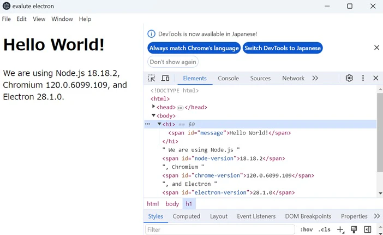Click the Don't show again button

tap(173, 62)
